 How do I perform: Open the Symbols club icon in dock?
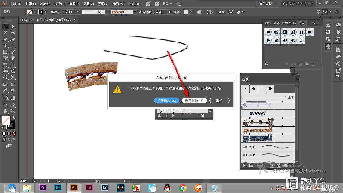tap(328, 46)
